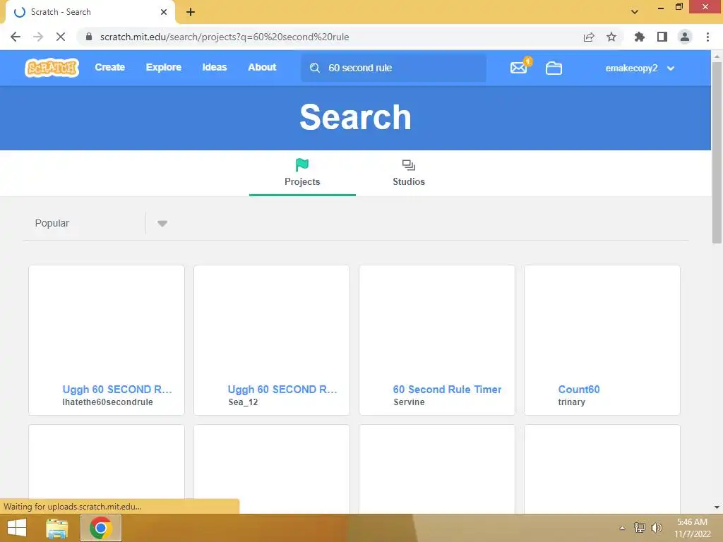Screen dimensions: 723x542
Task: Click the page vertical scrollbar thumb
Action: 717,152
